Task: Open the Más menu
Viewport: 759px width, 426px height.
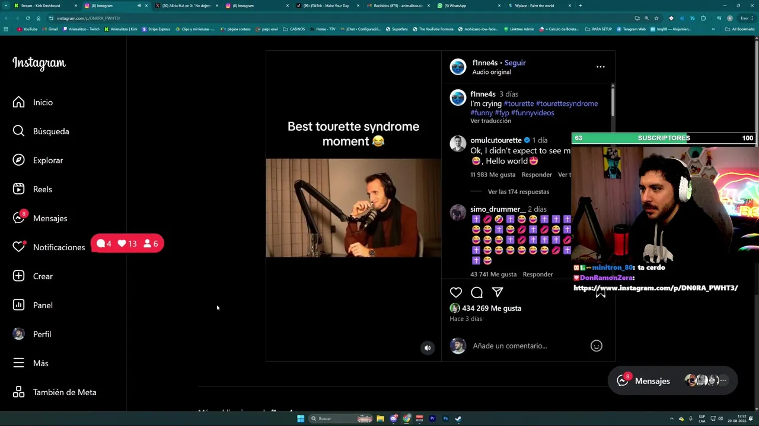Action: [30, 363]
